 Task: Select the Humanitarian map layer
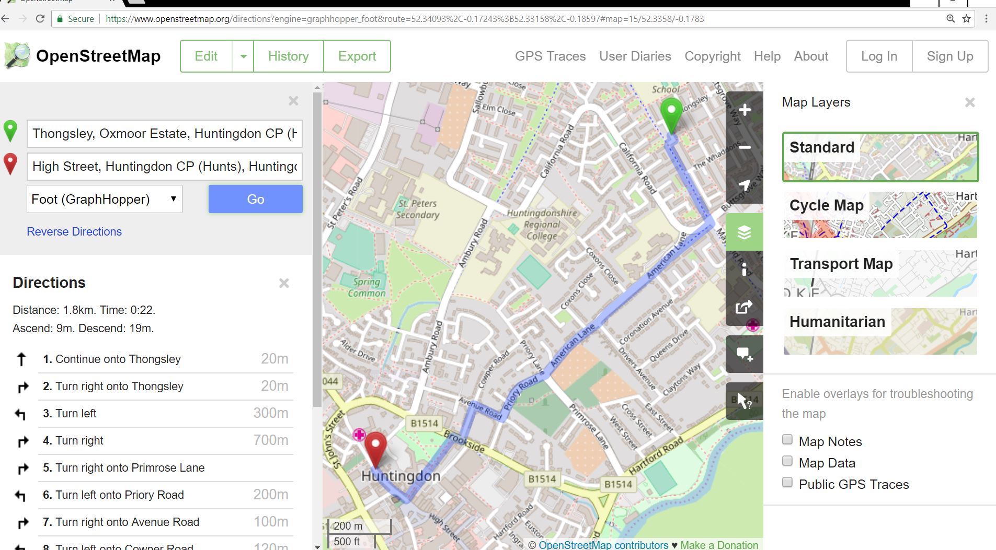pos(880,331)
